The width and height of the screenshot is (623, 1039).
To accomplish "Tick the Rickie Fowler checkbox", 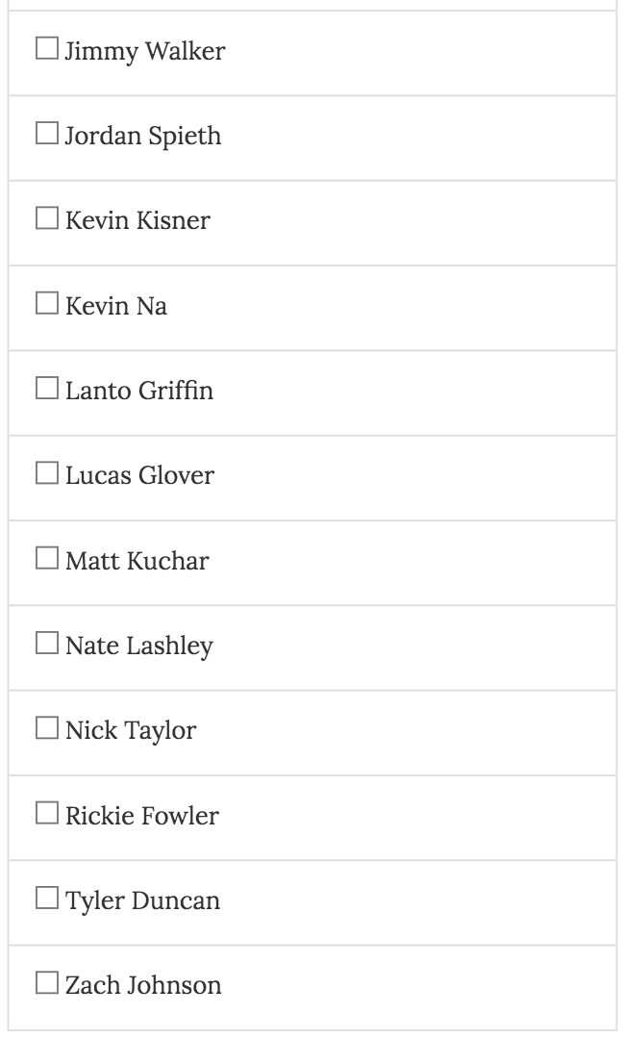I will 47,813.
